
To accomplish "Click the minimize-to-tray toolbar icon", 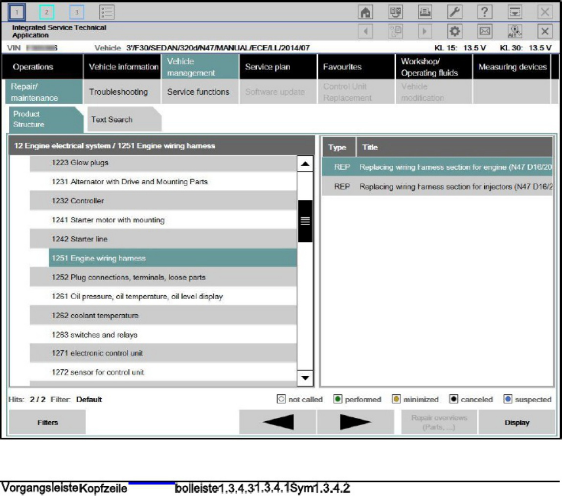I will click(515, 12).
